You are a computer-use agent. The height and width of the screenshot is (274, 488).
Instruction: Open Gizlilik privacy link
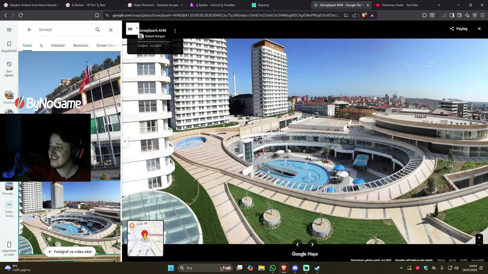[464, 260]
